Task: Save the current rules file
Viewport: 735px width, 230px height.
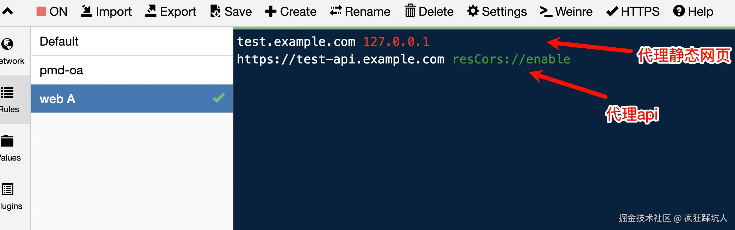Action: pyautogui.click(x=231, y=12)
